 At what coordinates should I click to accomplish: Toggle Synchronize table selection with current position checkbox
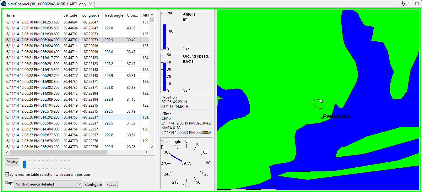click(7, 175)
